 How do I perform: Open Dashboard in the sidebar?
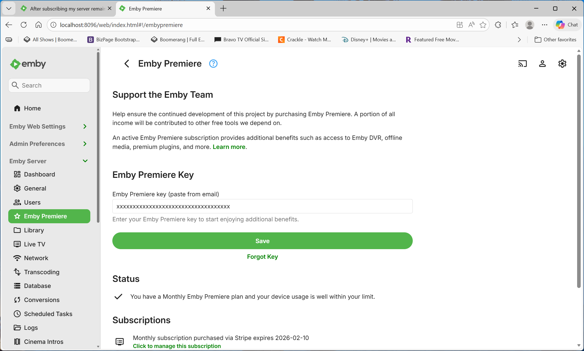click(x=39, y=174)
